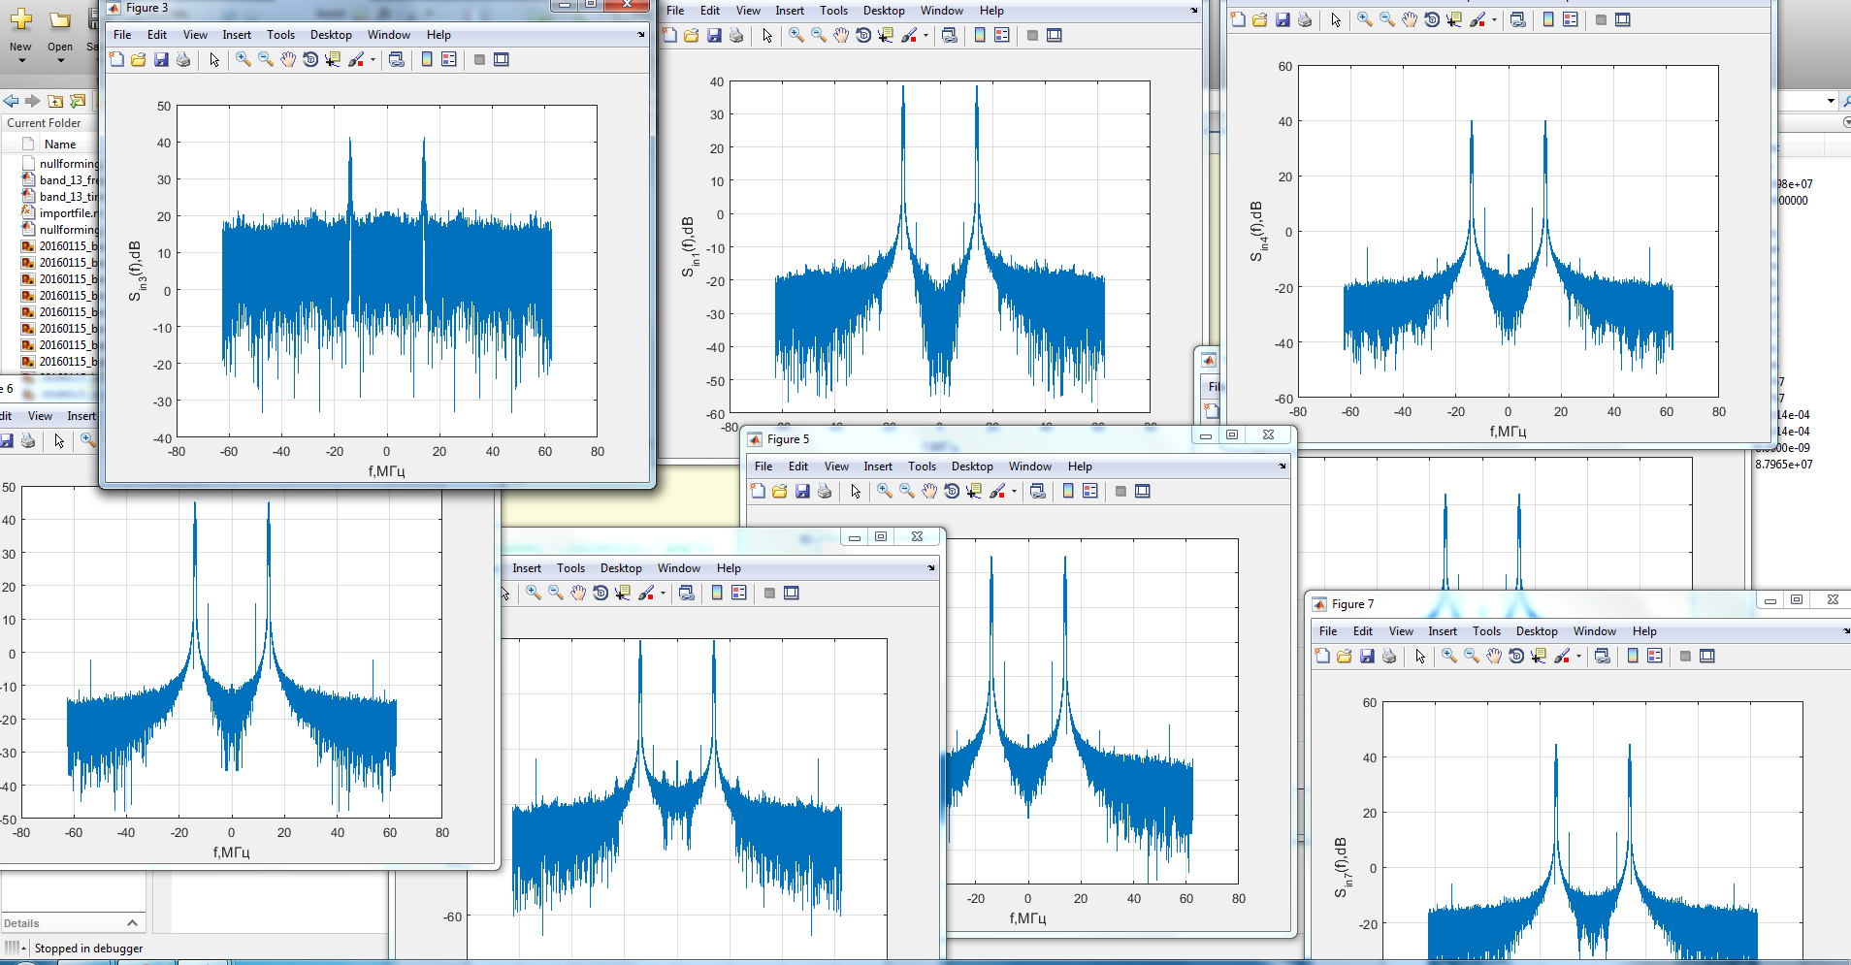
Task: Pick the Data Cursor tool in Figure 7
Action: (x=1539, y=657)
